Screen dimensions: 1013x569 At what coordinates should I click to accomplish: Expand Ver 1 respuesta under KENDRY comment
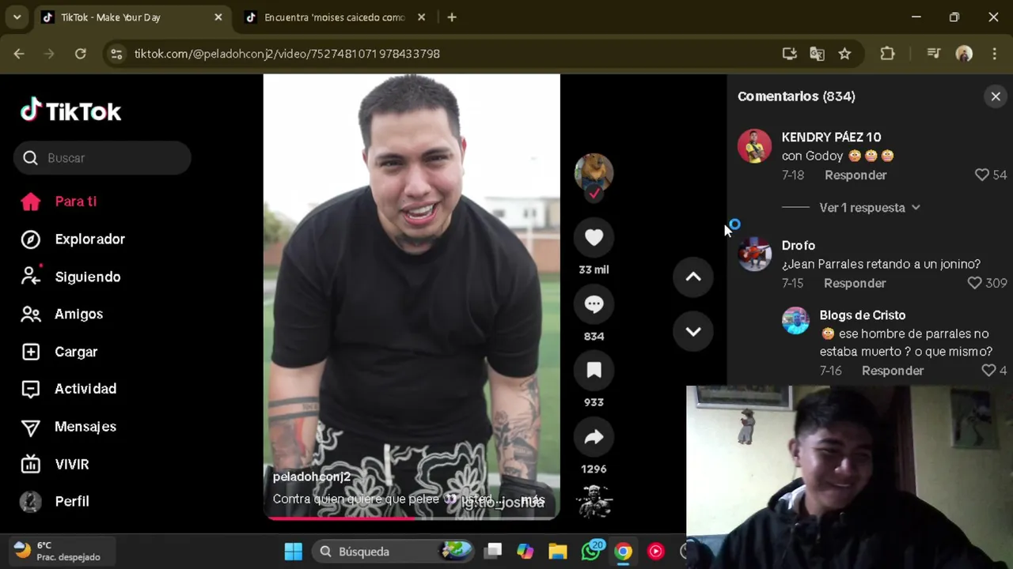point(870,208)
